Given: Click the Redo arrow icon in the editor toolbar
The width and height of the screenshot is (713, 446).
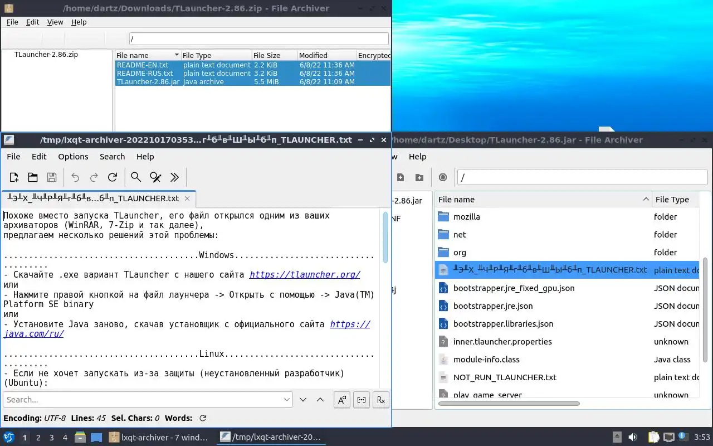Looking at the screenshot, I should (x=94, y=177).
